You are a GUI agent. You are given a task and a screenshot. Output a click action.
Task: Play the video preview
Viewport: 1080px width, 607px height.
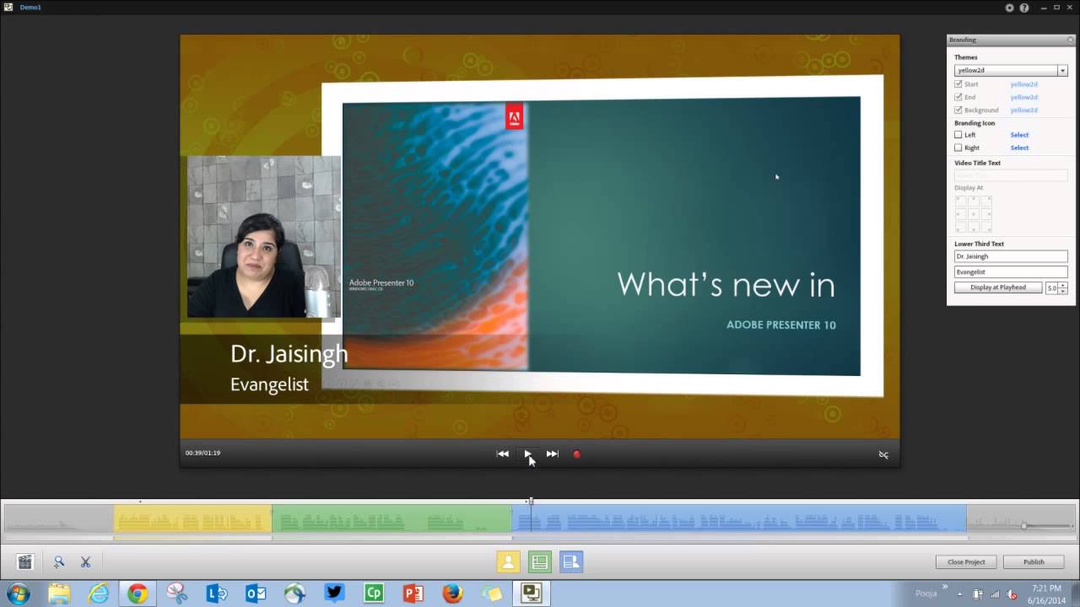pos(527,454)
